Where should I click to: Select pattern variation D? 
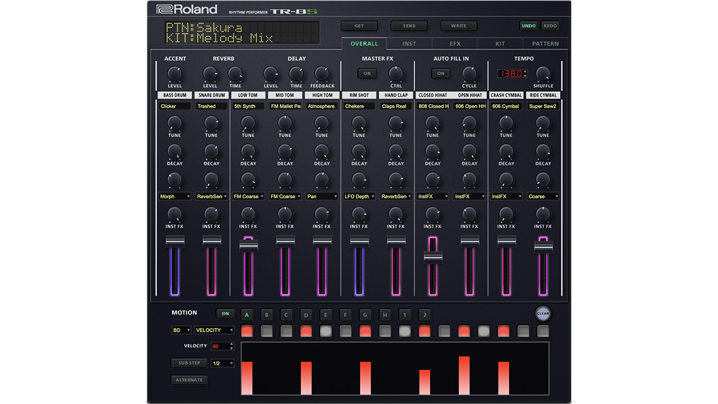pos(306,314)
